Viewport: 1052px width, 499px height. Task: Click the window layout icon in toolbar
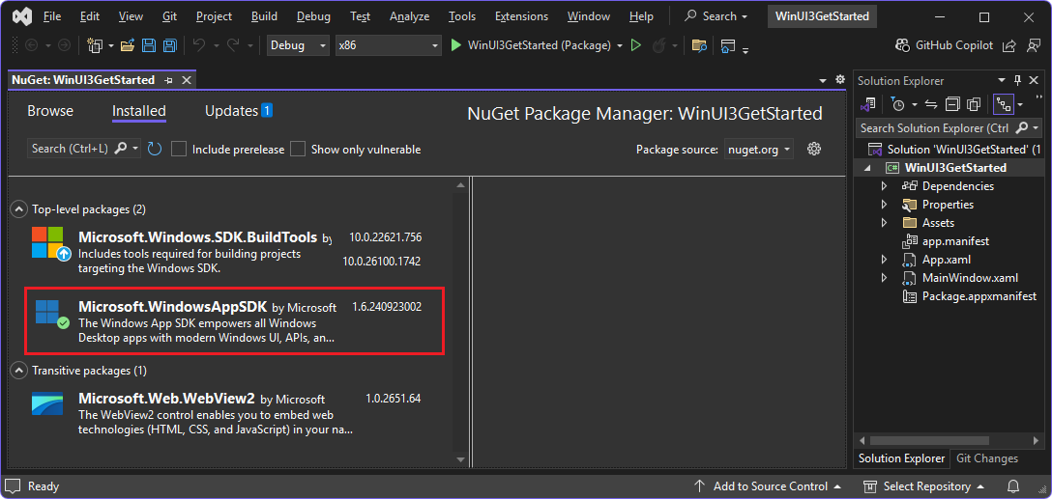pyautogui.click(x=727, y=45)
